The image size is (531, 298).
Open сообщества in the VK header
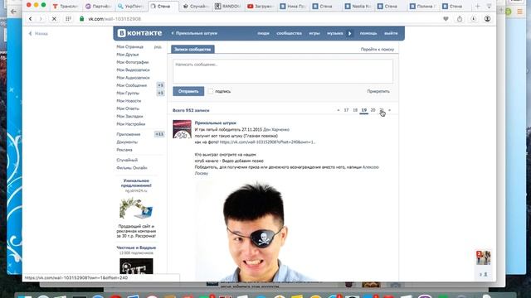coord(289,33)
